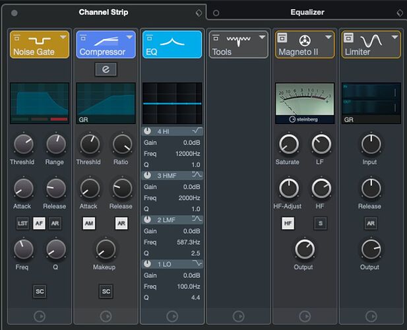Click the Noise Gate Threshld knob
The width and height of the screenshot is (407, 330).
(24, 144)
